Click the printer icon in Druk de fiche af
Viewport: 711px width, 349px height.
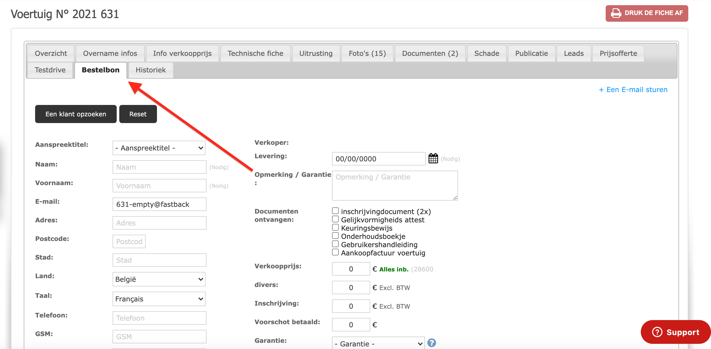point(615,13)
